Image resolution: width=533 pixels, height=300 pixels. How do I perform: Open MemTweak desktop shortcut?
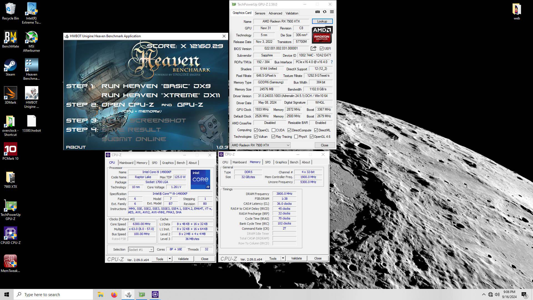(x=10, y=264)
